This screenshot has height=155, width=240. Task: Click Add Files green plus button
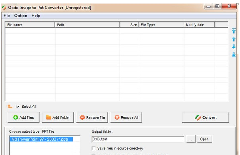(23, 117)
